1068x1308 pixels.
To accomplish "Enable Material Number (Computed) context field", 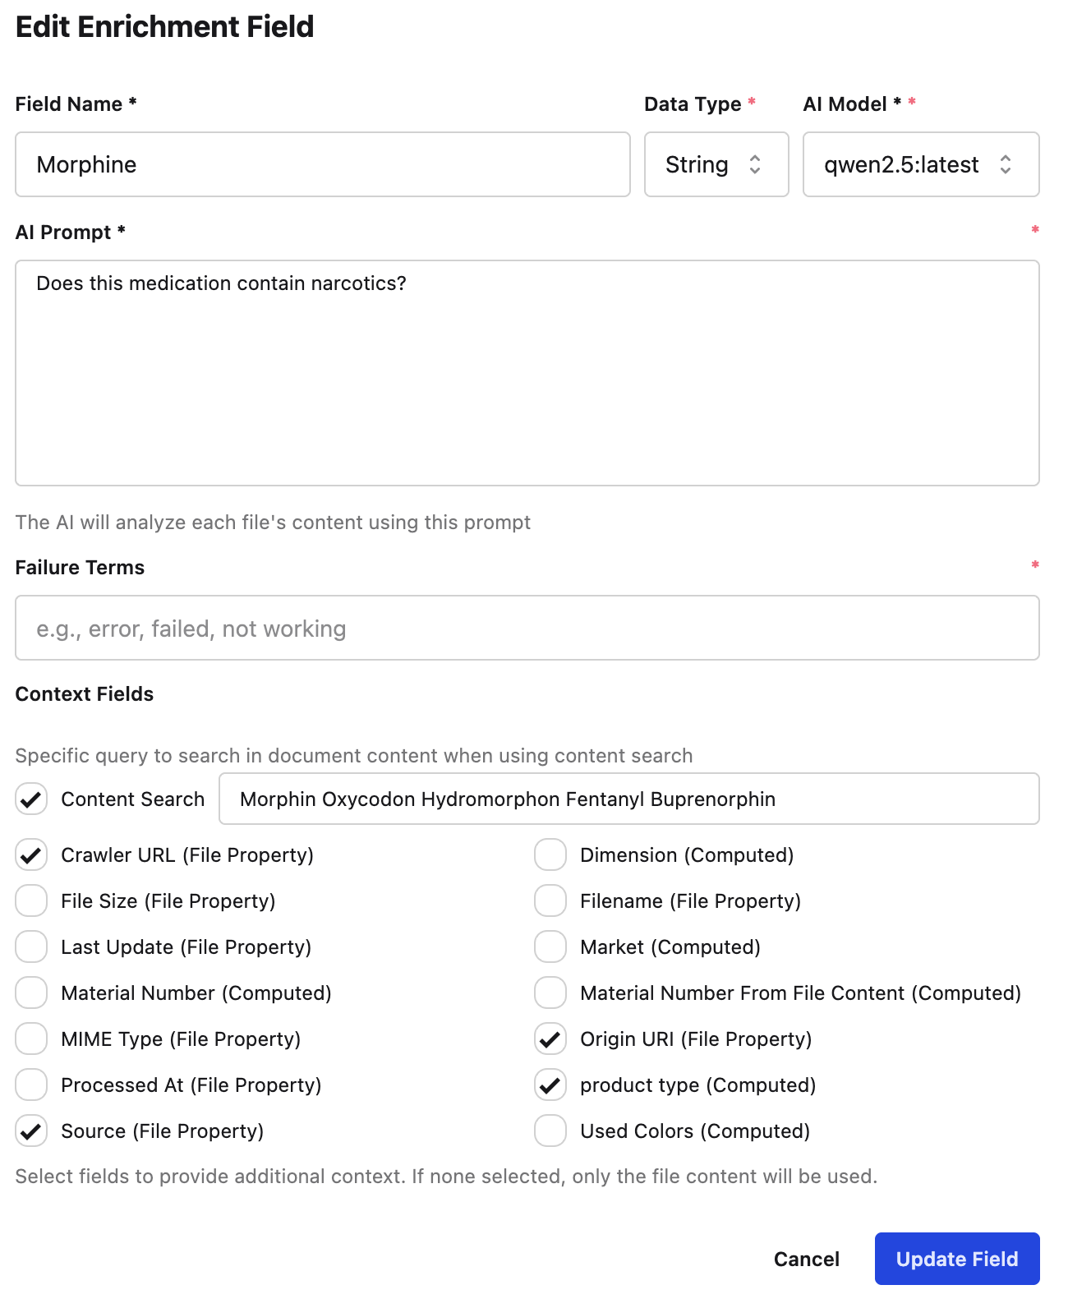I will pyautogui.click(x=30, y=993).
